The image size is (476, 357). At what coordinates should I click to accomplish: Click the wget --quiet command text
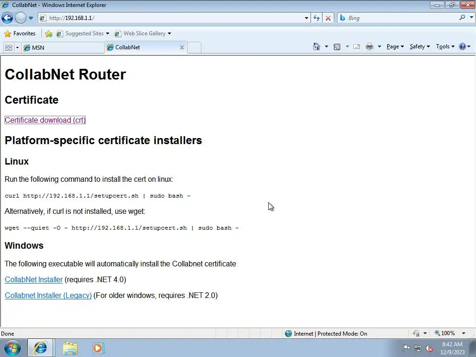pos(122,228)
